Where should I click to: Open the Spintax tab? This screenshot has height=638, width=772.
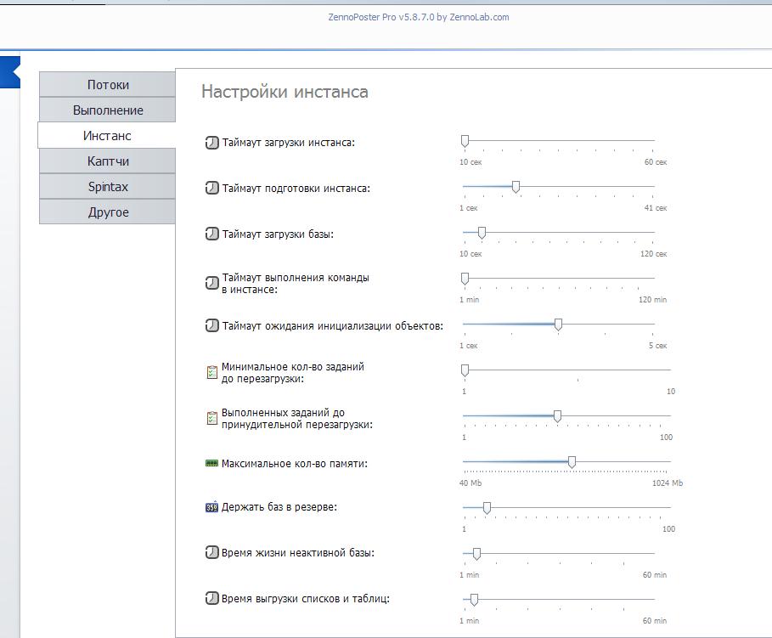point(108,187)
